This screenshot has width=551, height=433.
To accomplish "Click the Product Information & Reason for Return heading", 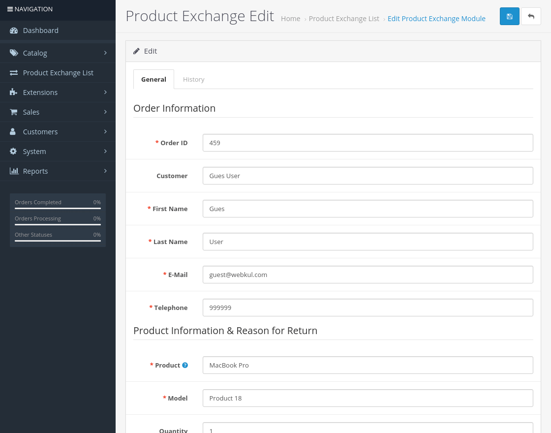I will (x=225, y=331).
